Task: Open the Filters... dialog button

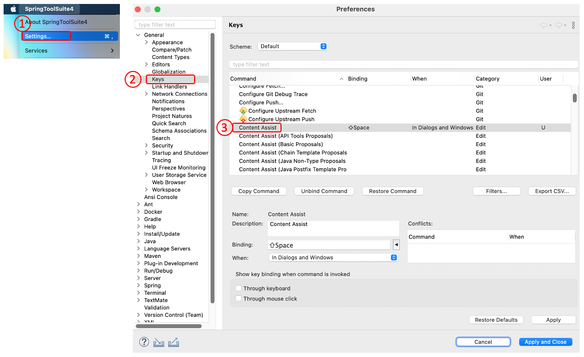Action: [x=497, y=191]
